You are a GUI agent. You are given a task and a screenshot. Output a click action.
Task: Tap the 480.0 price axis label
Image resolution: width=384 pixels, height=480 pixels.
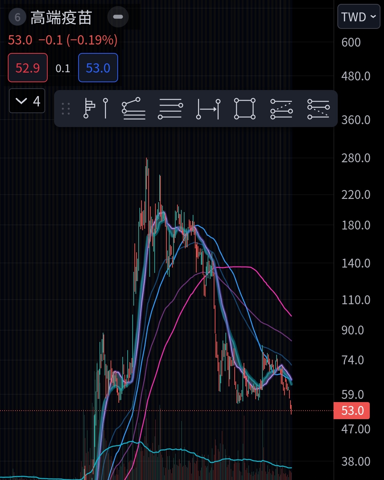pos(356,76)
